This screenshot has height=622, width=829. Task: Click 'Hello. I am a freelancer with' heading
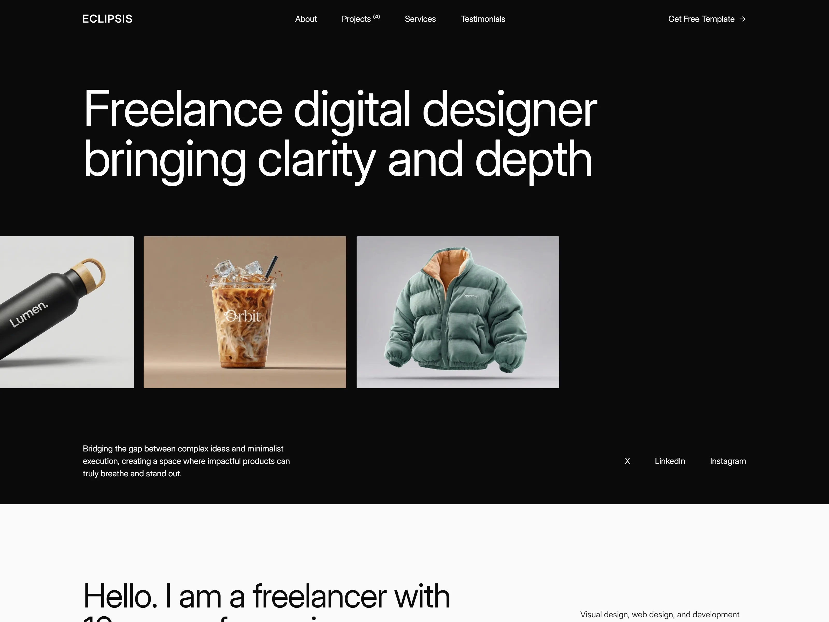[x=266, y=596]
